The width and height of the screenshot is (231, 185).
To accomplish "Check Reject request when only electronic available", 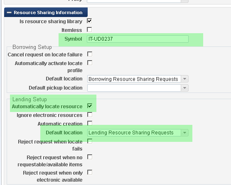I will point(90,172).
